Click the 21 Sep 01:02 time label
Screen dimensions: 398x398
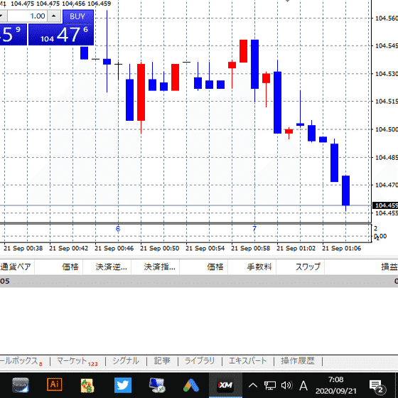pos(296,248)
